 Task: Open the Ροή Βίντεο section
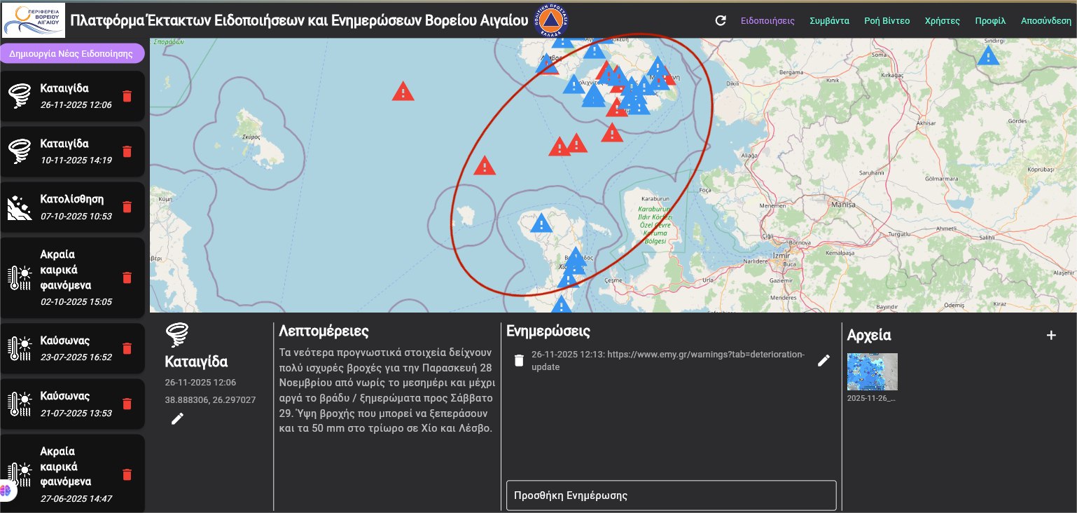(887, 20)
